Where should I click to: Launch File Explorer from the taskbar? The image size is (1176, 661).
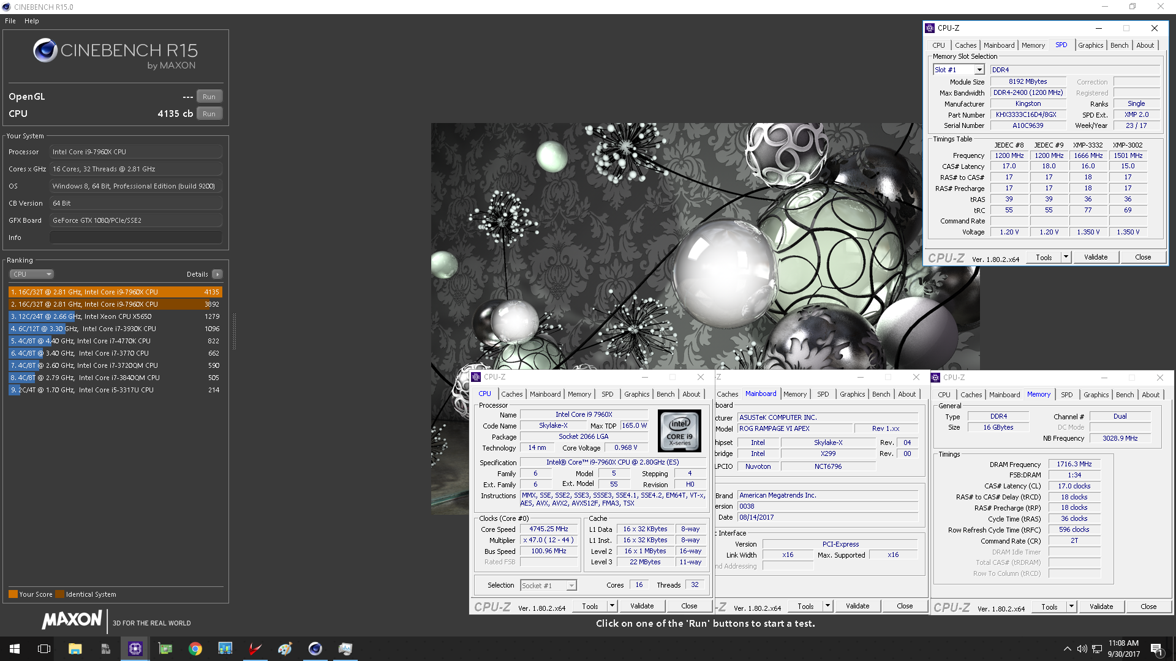75,649
